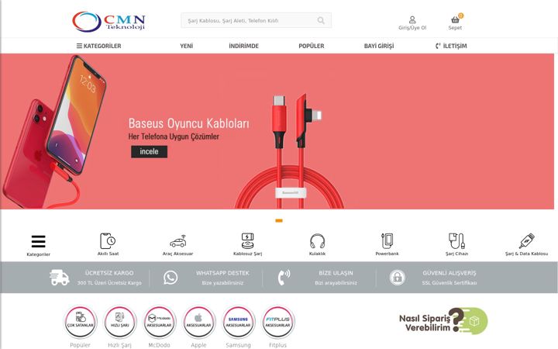This screenshot has height=349, width=558.
Task: Open the Fitplus accessories circle badge
Action: (278, 322)
